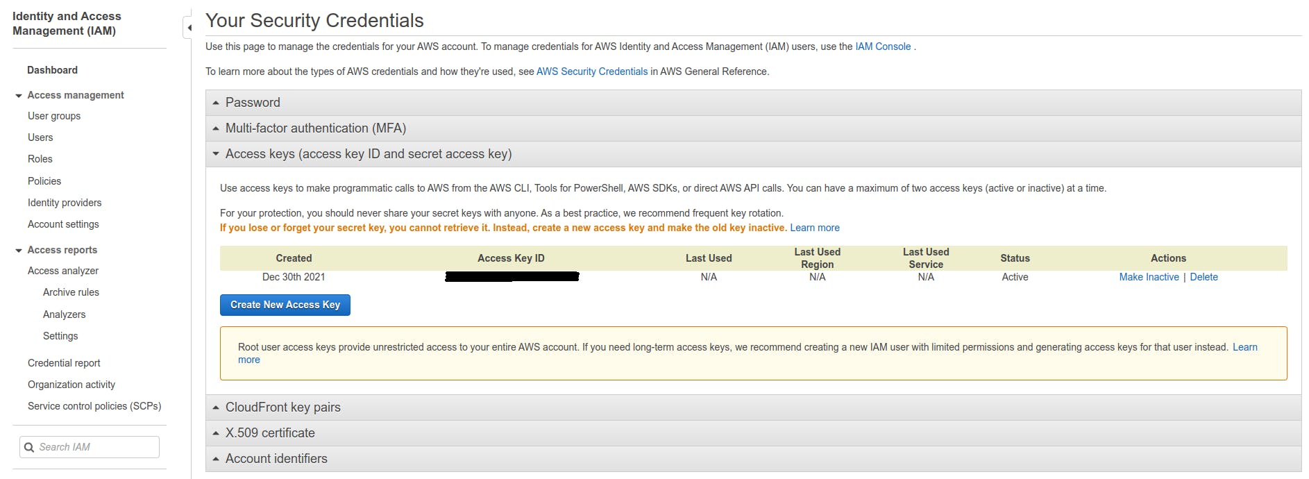Viewport: 1309px width, 479px height.
Task: Click the magnifier icon in Search IAM
Action: (x=29, y=447)
